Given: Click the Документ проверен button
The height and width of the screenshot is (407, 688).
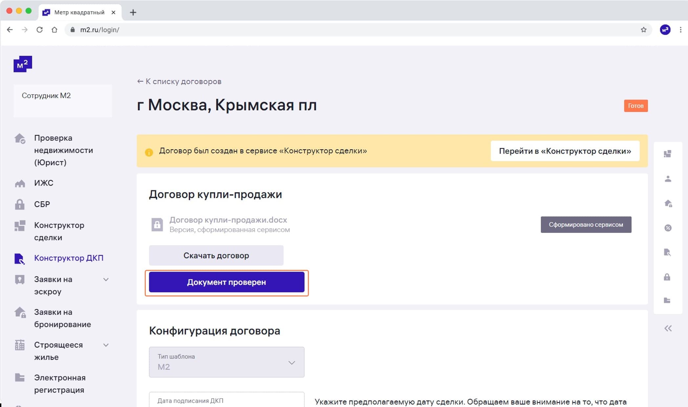Looking at the screenshot, I should (x=226, y=282).
